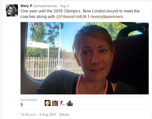Open the Fitness First logo avatar

(62, 103)
